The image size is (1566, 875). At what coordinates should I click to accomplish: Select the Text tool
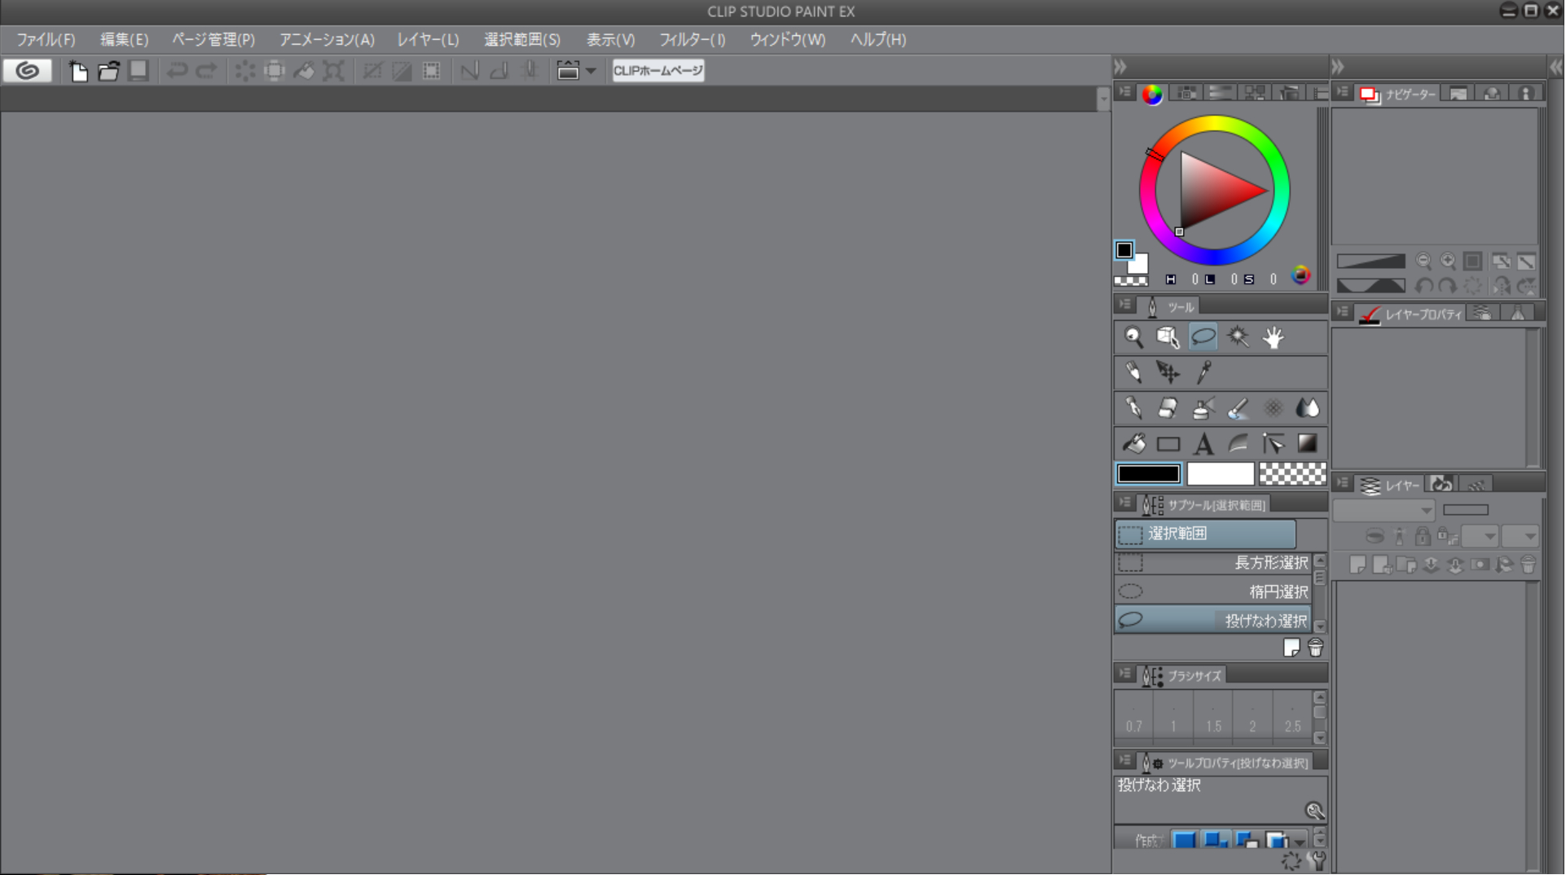pyautogui.click(x=1203, y=444)
